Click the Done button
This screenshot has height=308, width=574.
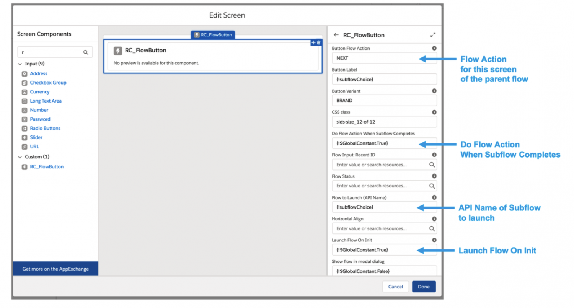[424, 287]
